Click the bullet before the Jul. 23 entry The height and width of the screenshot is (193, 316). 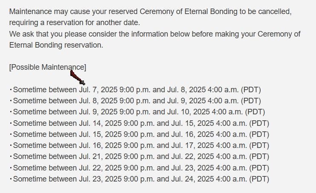(x=11, y=179)
